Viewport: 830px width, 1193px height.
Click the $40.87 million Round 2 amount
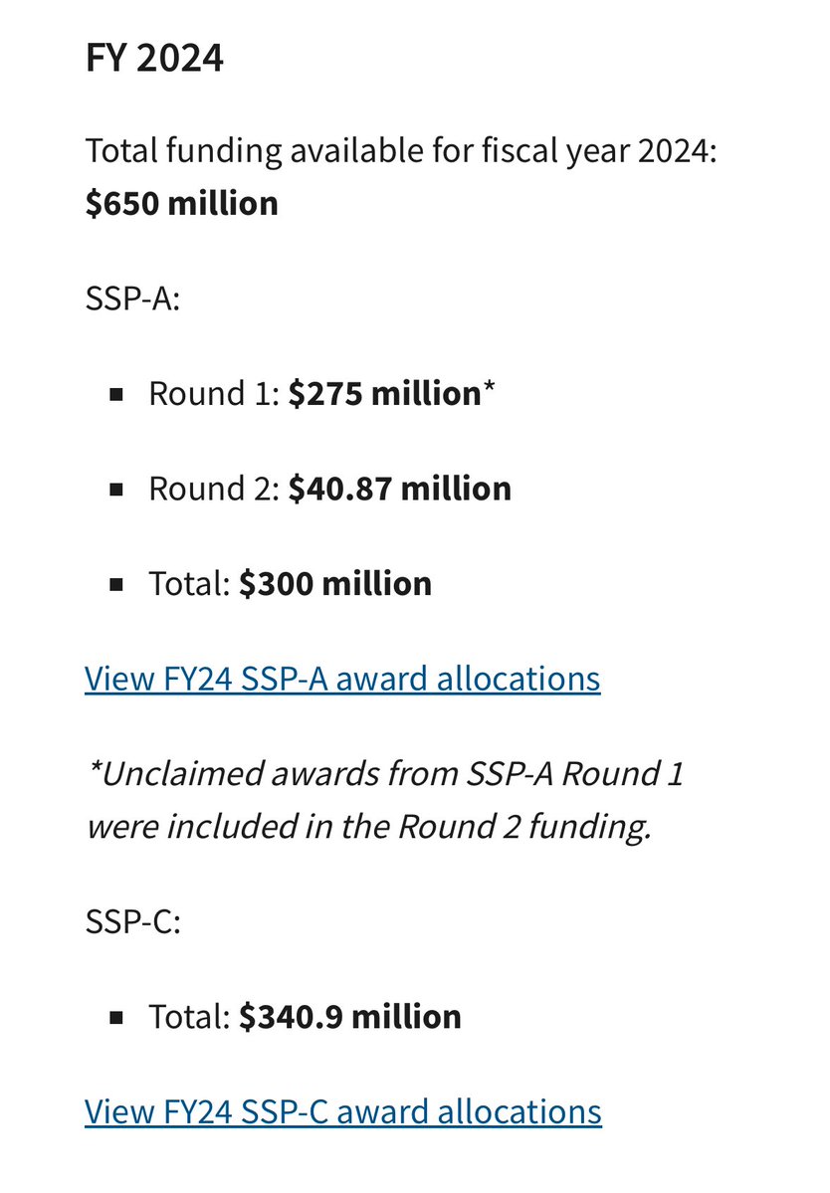click(399, 489)
